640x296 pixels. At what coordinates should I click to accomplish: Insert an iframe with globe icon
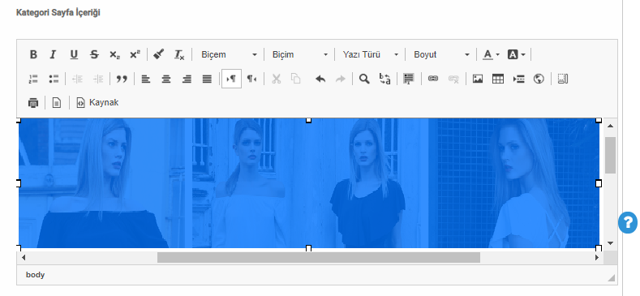coord(539,79)
